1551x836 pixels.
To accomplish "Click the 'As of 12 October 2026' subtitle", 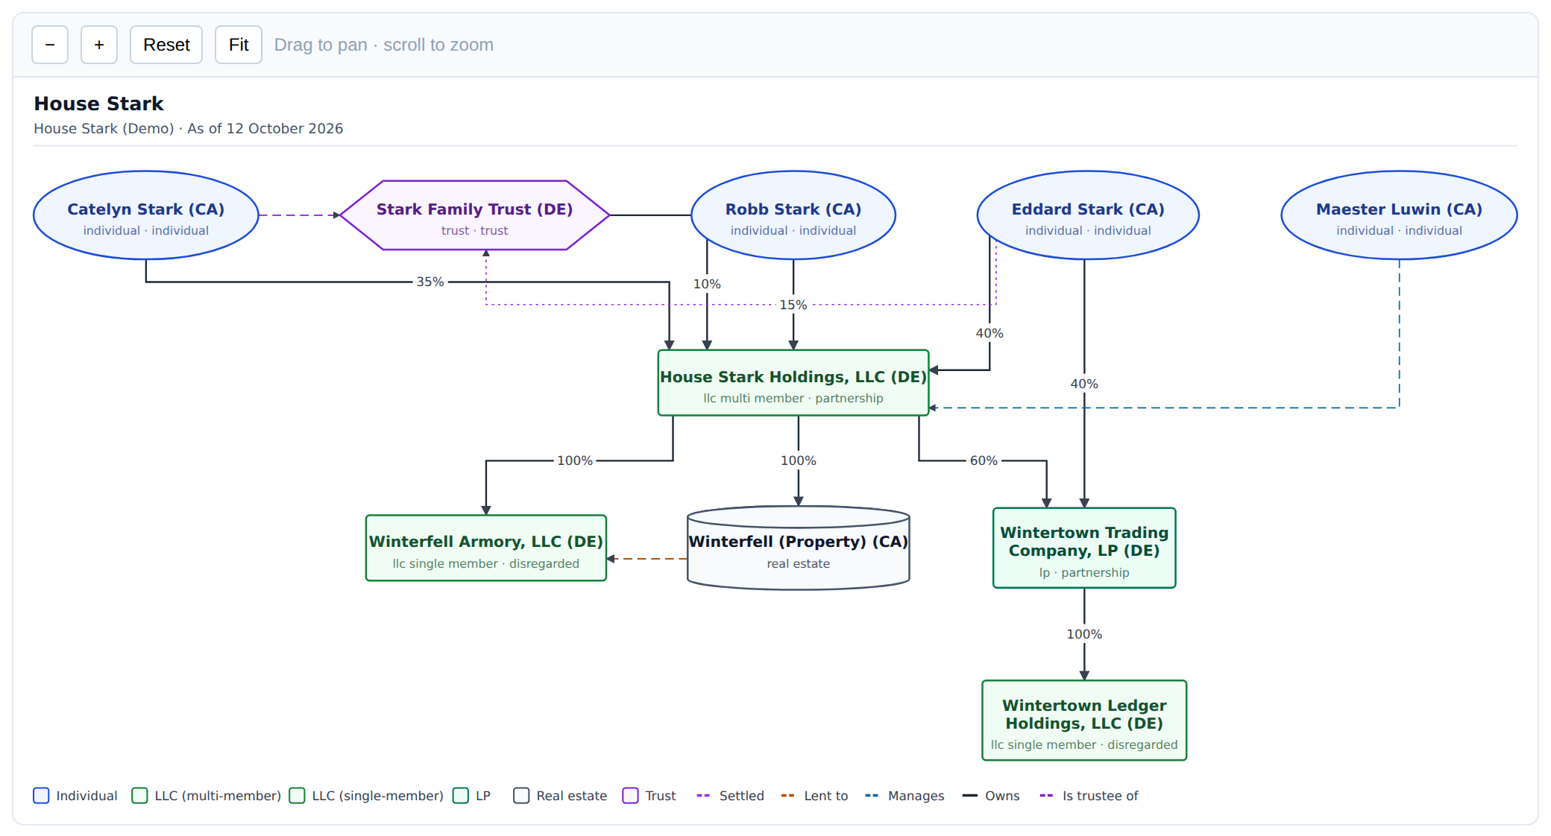I will 265,128.
